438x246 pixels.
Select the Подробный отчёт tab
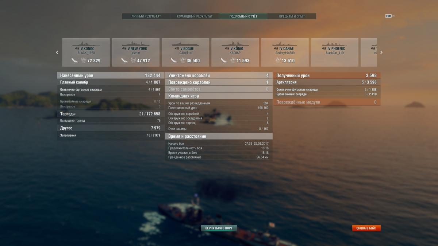coord(243,16)
